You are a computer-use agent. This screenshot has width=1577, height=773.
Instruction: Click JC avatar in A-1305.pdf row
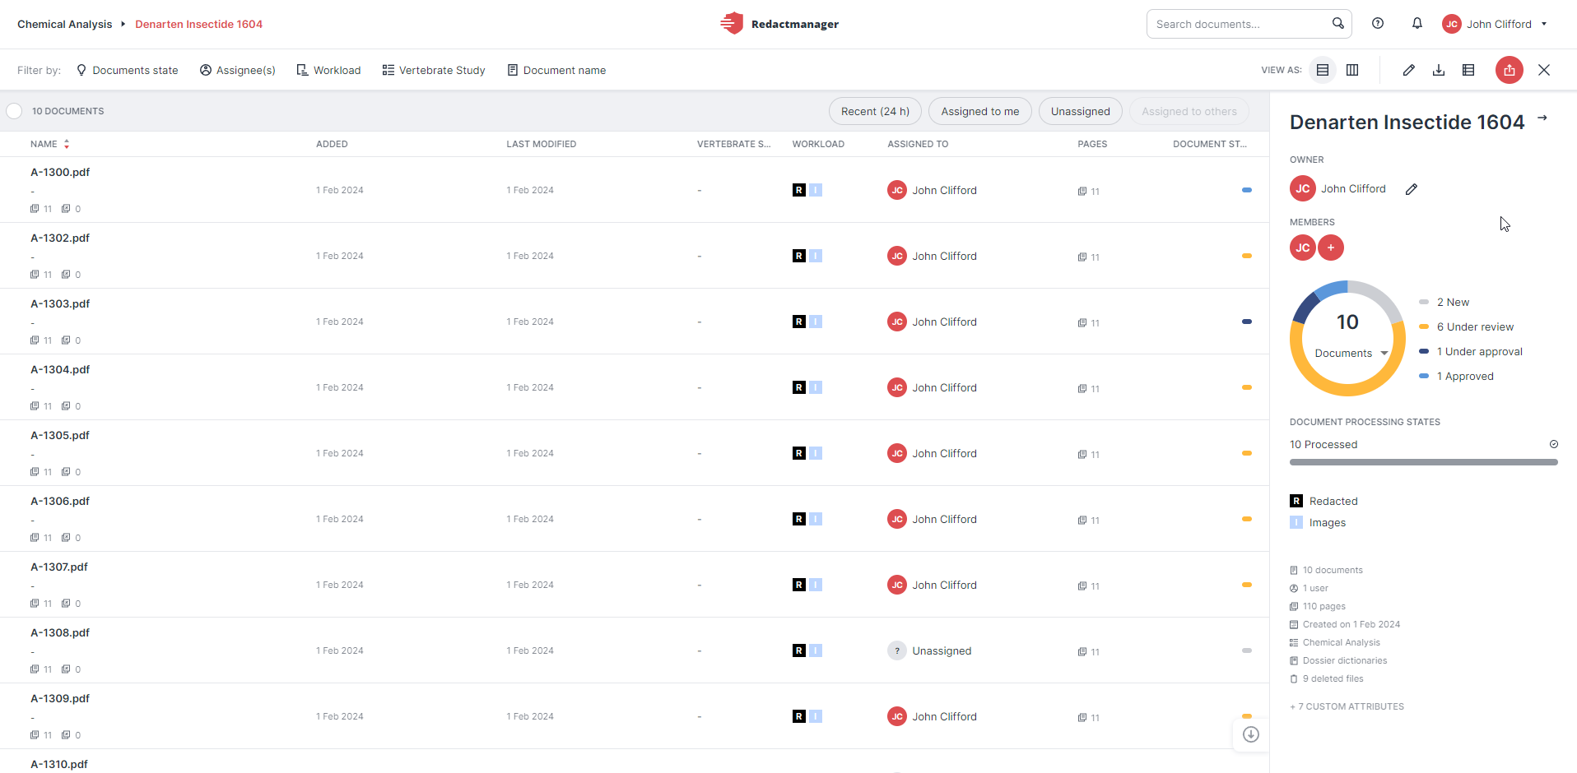(897, 453)
